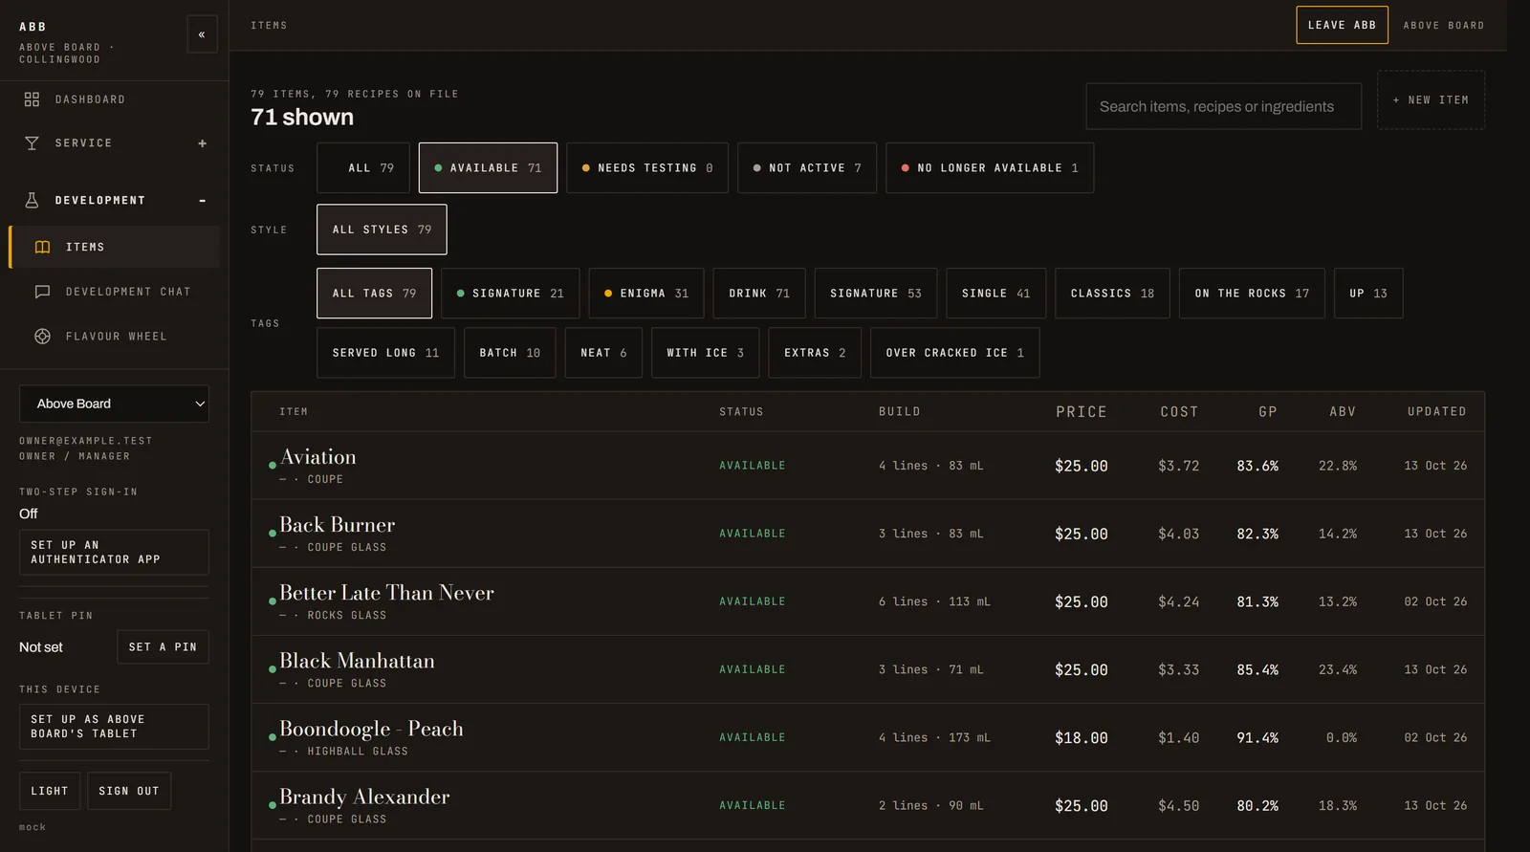Click the Leave ABB button
The image size is (1530, 852).
[1342, 25]
